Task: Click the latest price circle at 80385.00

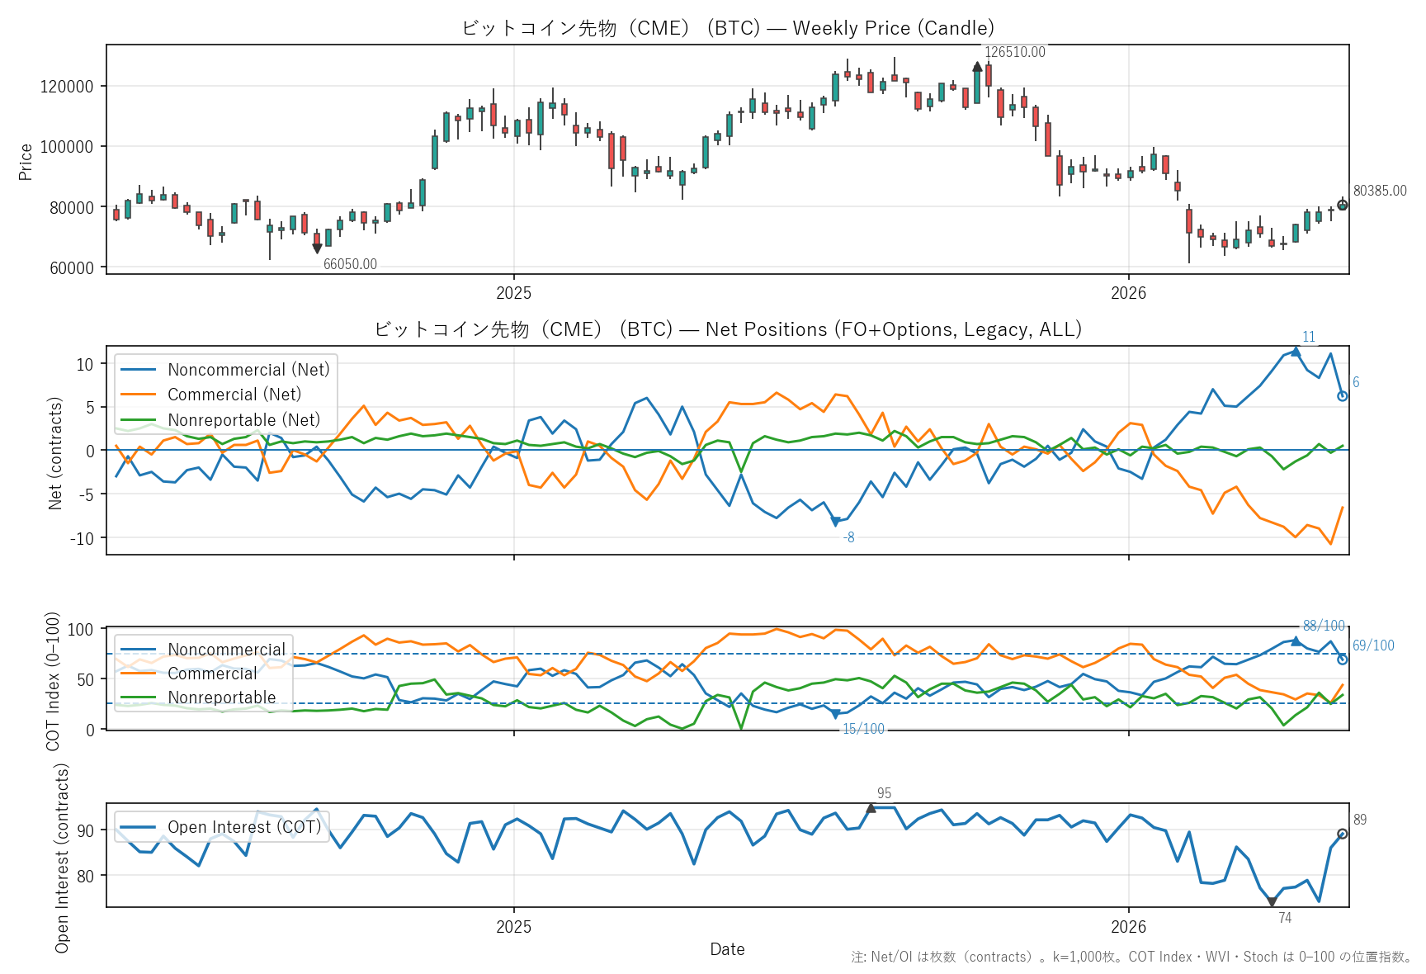Action: point(1343,206)
